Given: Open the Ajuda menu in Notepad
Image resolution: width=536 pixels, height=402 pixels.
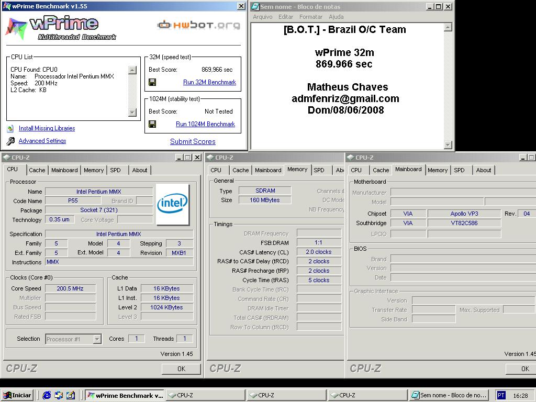Looking at the screenshot, I should 337,17.
